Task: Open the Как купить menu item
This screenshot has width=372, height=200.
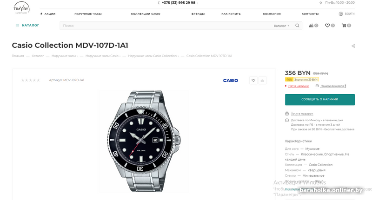Action: tap(231, 14)
